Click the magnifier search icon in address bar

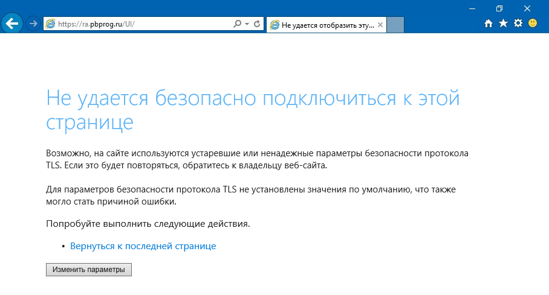(x=237, y=24)
